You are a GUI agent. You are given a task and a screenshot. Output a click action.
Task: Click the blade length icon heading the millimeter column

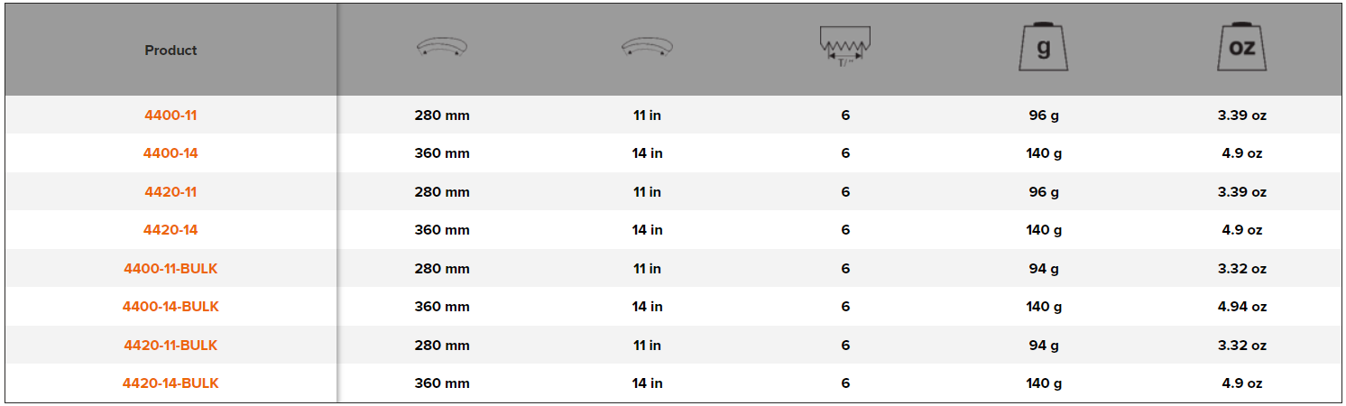[442, 48]
